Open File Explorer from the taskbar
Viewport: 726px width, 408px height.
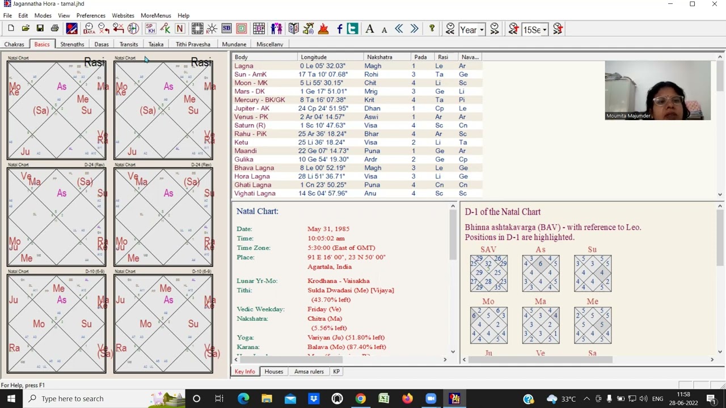[267, 398]
